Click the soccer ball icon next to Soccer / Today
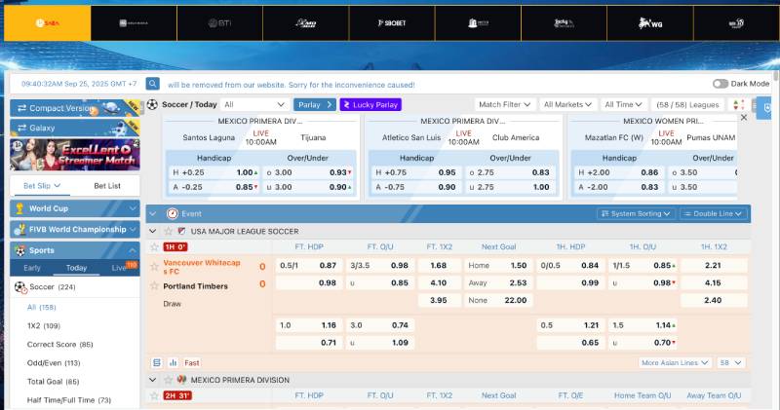The width and height of the screenshot is (780, 410). (152, 104)
